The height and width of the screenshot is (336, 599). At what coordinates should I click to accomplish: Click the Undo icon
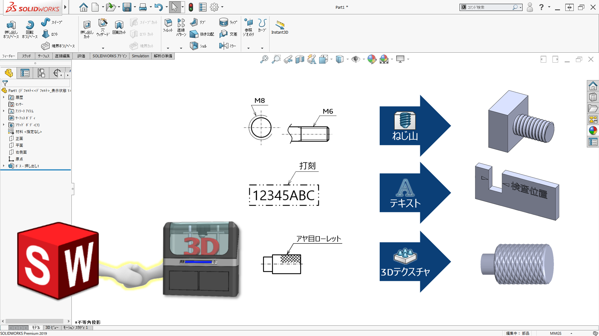coord(158,7)
